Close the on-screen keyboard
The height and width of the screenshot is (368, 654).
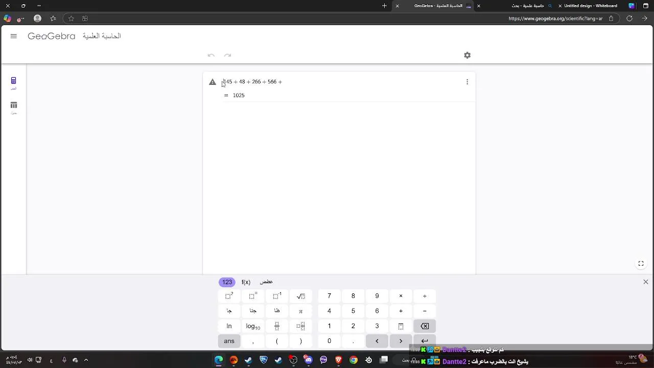[x=646, y=282]
